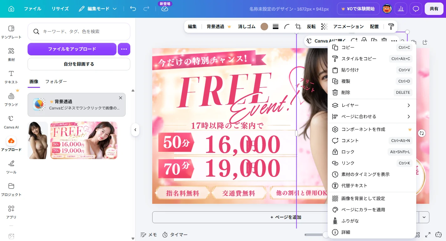The width and height of the screenshot is (446, 241).
Task: Expand the レイヤー submenu
Action: (372, 105)
